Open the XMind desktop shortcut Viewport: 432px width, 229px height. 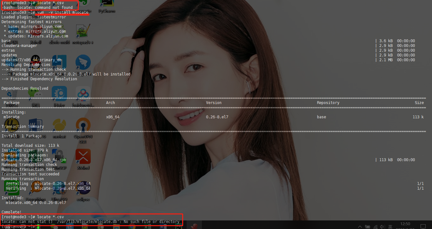pyautogui.click(x=83, y=160)
